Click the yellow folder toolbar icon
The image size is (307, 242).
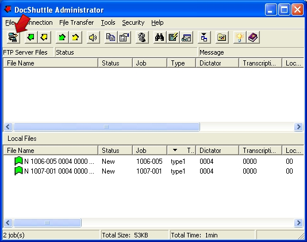(x=222, y=37)
